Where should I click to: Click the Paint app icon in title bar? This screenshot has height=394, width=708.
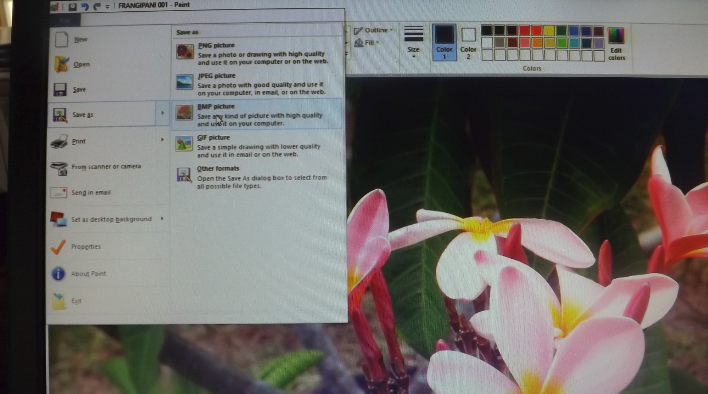55,7
